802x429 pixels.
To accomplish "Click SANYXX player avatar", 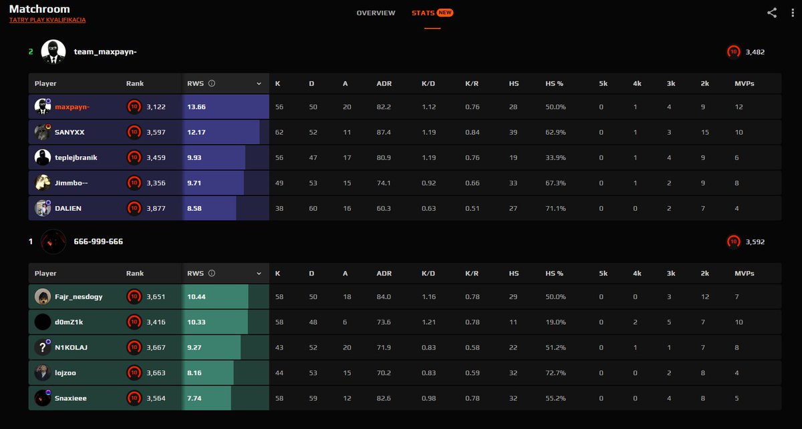I will tap(43, 132).
